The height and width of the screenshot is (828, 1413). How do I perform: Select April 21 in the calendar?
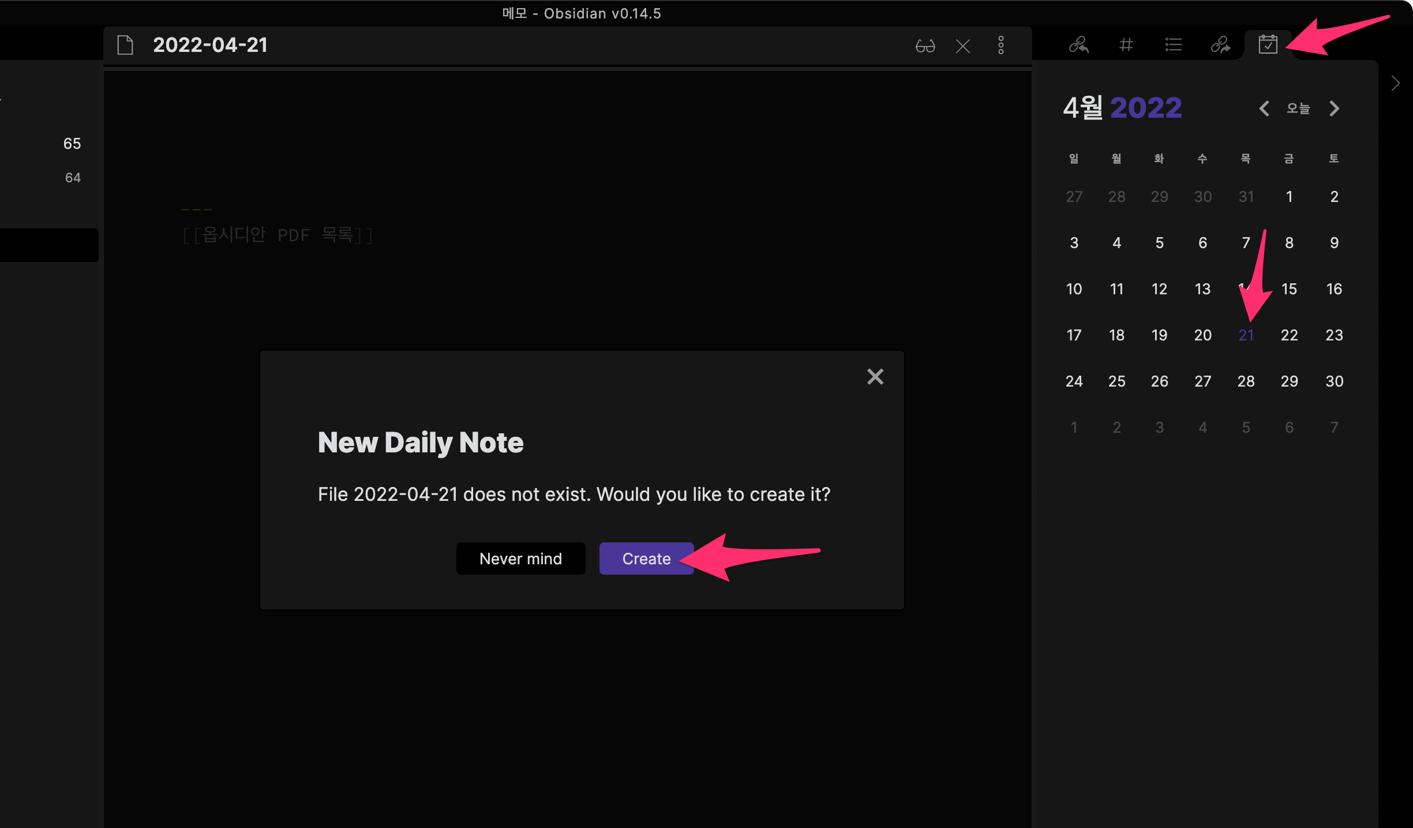pyautogui.click(x=1246, y=335)
